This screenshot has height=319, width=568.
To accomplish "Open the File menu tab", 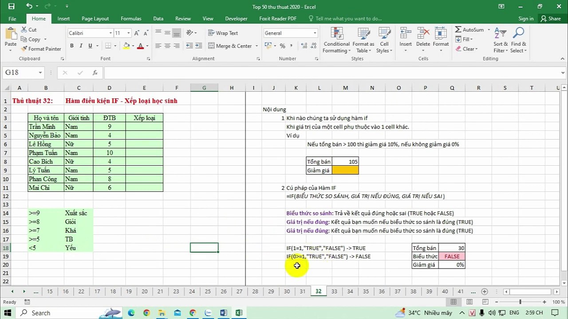I will click(x=12, y=19).
